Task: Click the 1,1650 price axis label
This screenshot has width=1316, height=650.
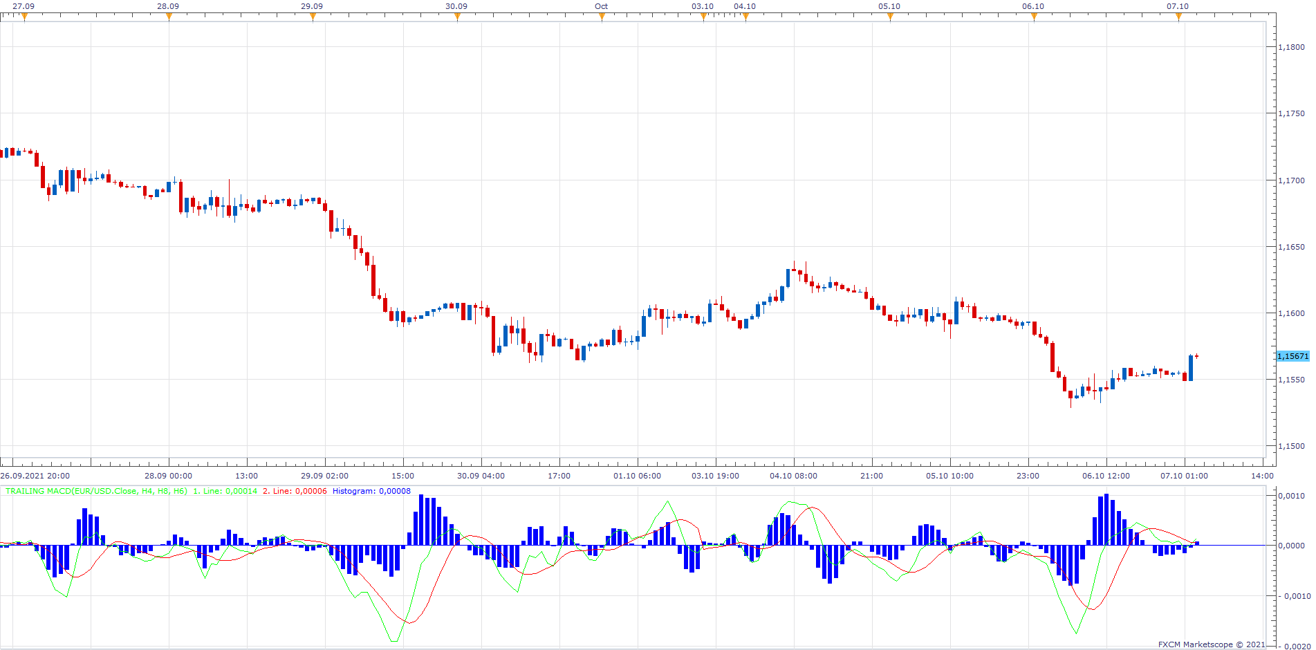Action: [x=1291, y=247]
